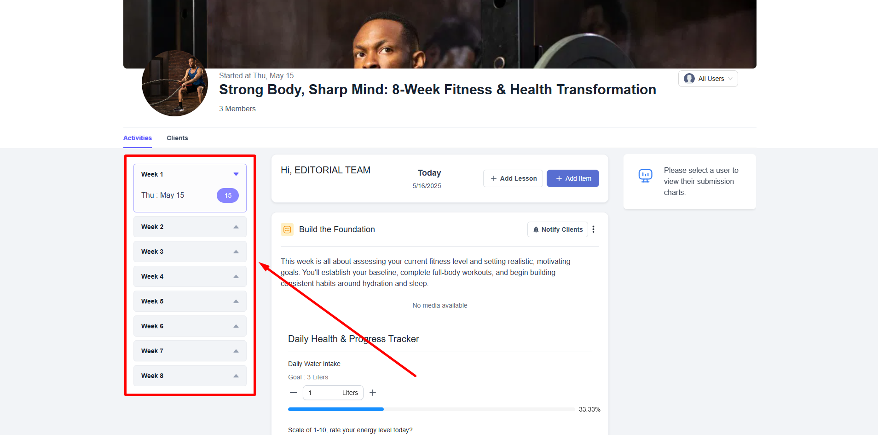Viewport: 878px width, 435px height.
Task: Select the day 15 badge
Action: click(228, 195)
